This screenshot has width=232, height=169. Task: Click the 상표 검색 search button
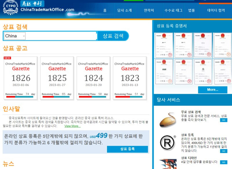(x=113, y=36)
